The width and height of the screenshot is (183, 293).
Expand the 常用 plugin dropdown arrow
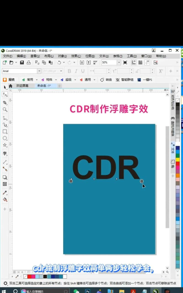[x=37, y=80]
